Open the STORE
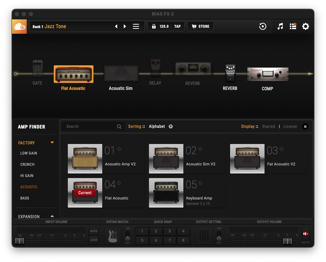 pos(201,26)
